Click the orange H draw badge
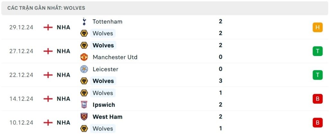The height and width of the screenshot is (134, 329). pyautogui.click(x=317, y=28)
